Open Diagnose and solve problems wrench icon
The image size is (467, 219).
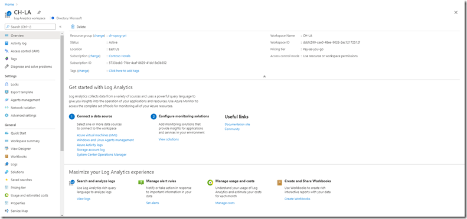click(6, 67)
